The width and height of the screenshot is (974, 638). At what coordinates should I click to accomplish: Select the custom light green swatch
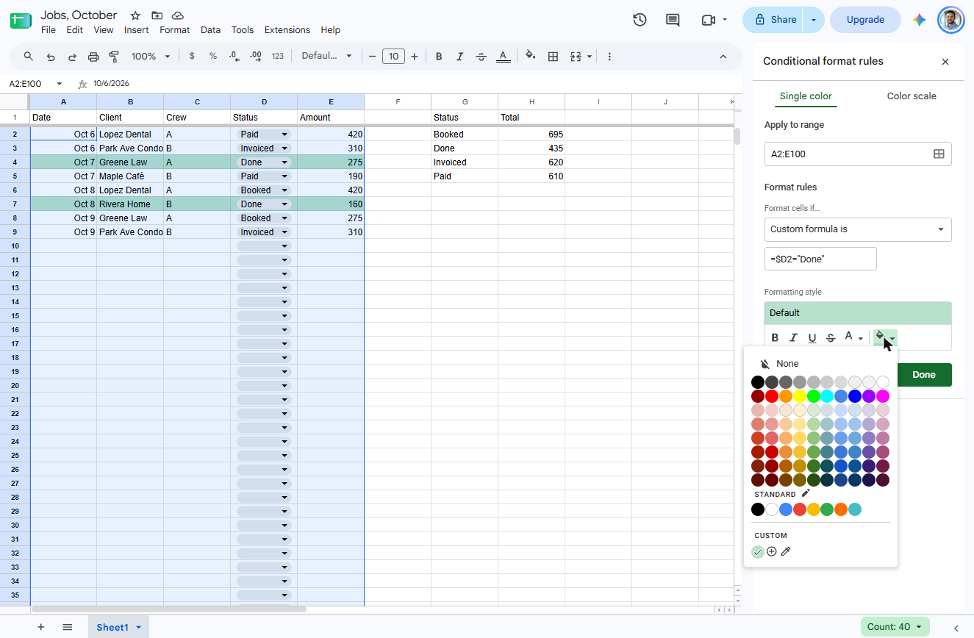pyautogui.click(x=758, y=551)
